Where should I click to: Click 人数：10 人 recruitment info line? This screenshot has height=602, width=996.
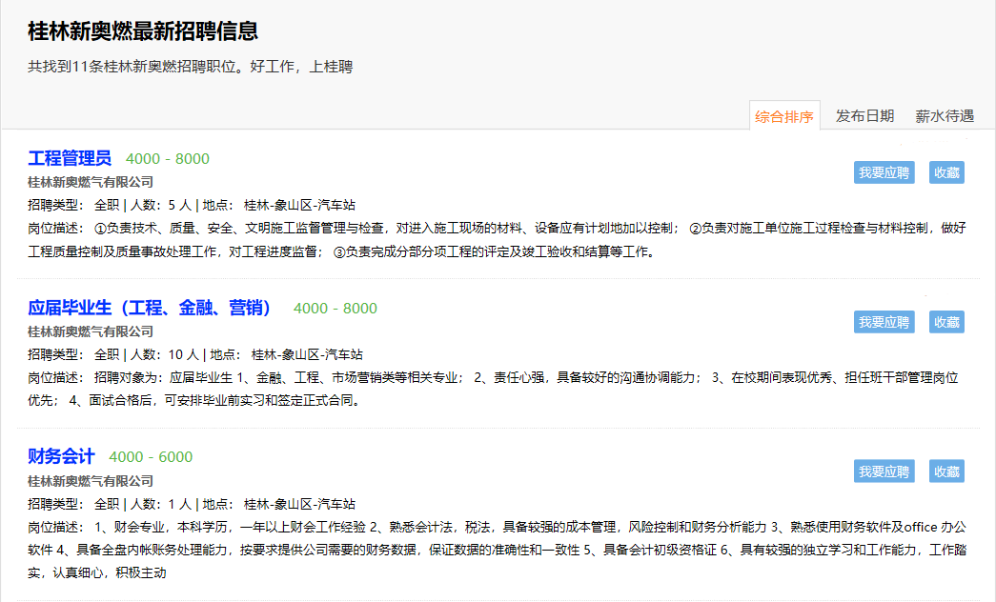click(x=195, y=354)
